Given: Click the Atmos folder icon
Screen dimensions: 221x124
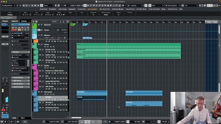Looking at the screenshot, I should (33, 44).
